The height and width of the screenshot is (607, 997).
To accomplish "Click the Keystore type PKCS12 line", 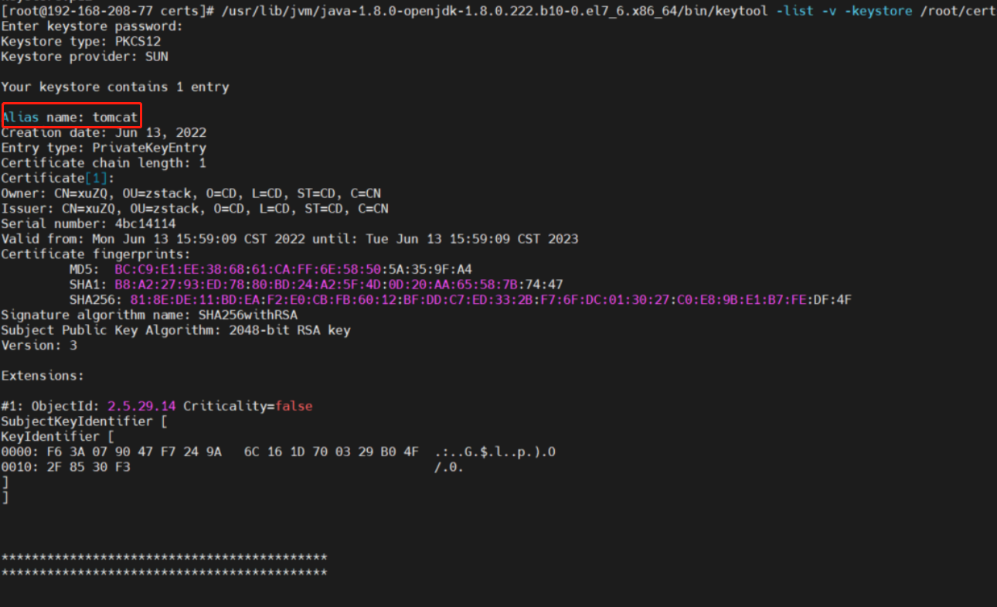I will point(81,42).
